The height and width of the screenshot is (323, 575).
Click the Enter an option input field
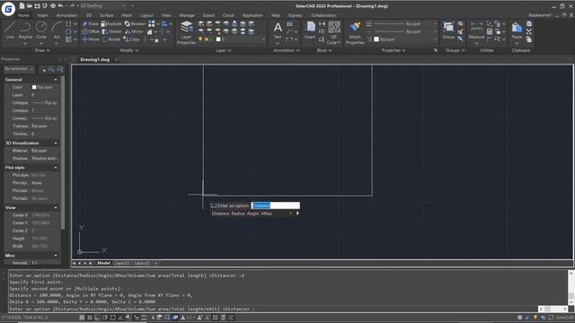pyautogui.click(x=276, y=205)
